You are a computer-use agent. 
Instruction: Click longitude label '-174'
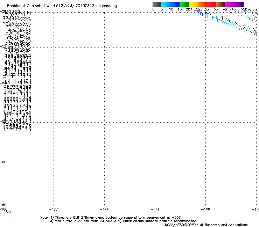(x=104, y=209)
